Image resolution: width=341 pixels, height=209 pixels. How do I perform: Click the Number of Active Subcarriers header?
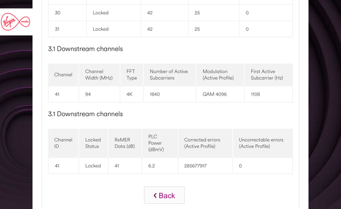169,75
